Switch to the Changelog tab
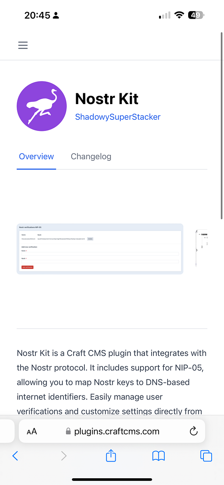This screenshot has width=224, height=485. coord(91,157)
